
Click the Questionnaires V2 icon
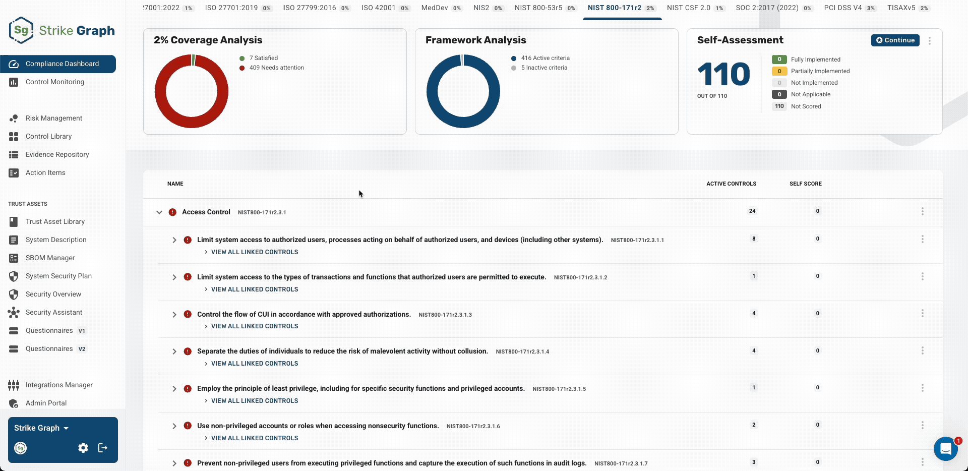click(x=14, y=349)
